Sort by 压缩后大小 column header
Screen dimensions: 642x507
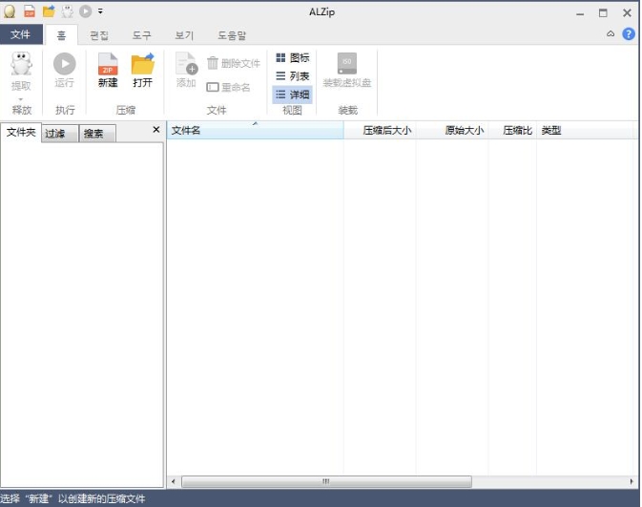pyautogui.click(x=380, y=131)
